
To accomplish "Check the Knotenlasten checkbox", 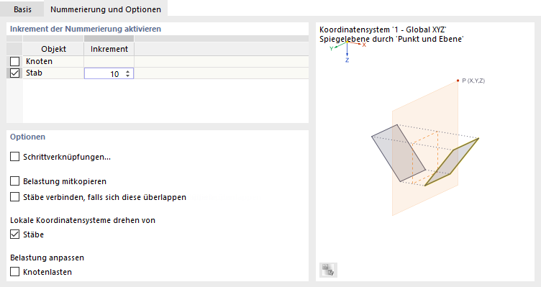I will 14,272.
